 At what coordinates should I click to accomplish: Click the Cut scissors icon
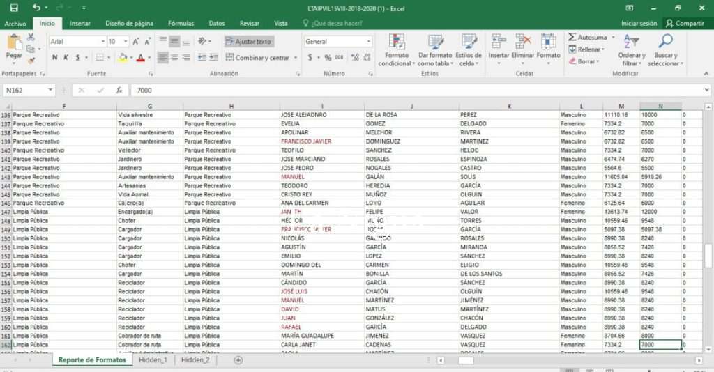31,38
